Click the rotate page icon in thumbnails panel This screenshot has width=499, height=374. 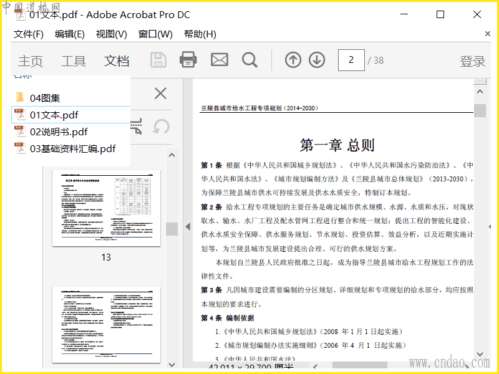click(162, 127)
